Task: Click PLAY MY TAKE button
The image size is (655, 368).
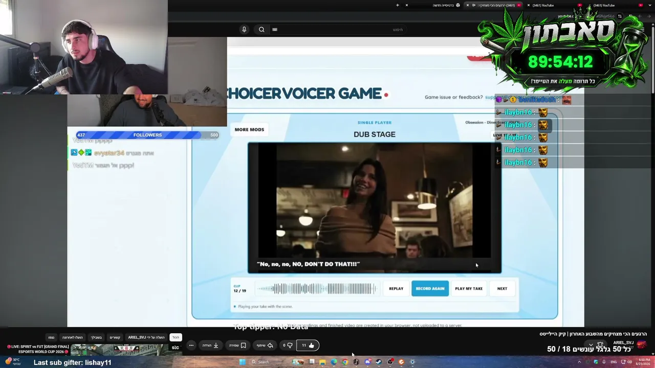Action: pyautogui.click(x=469, y=289)
